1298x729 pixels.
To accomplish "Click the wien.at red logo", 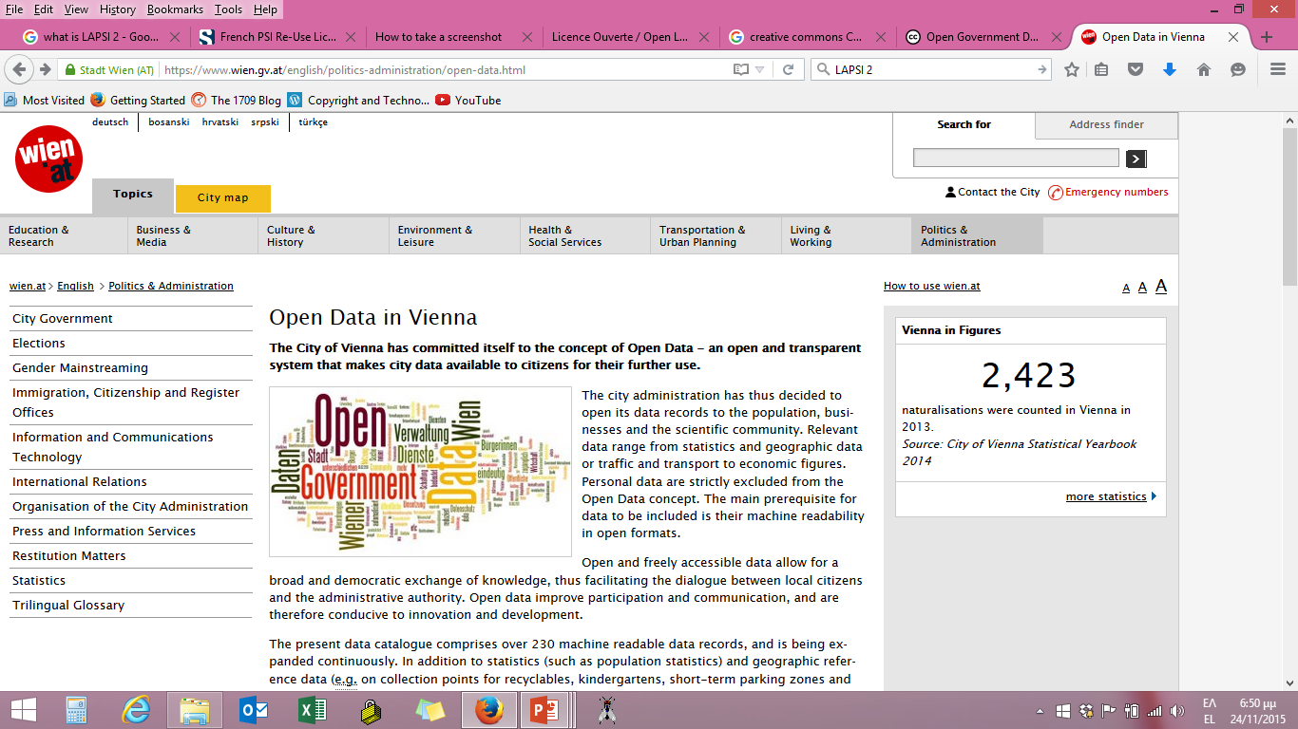I will (49, 159).
